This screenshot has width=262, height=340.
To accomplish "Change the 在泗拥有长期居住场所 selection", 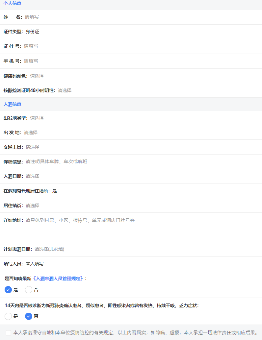I will tap(132, 191).
